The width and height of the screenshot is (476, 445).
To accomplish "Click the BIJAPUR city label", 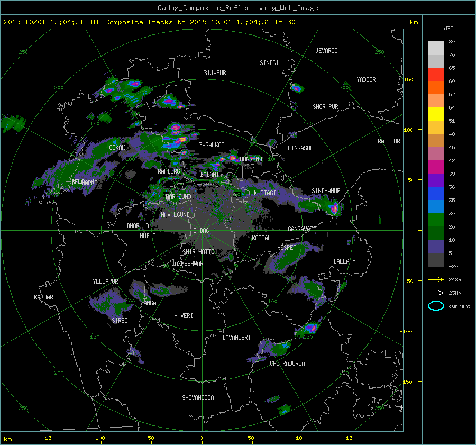I will (215, 73).
